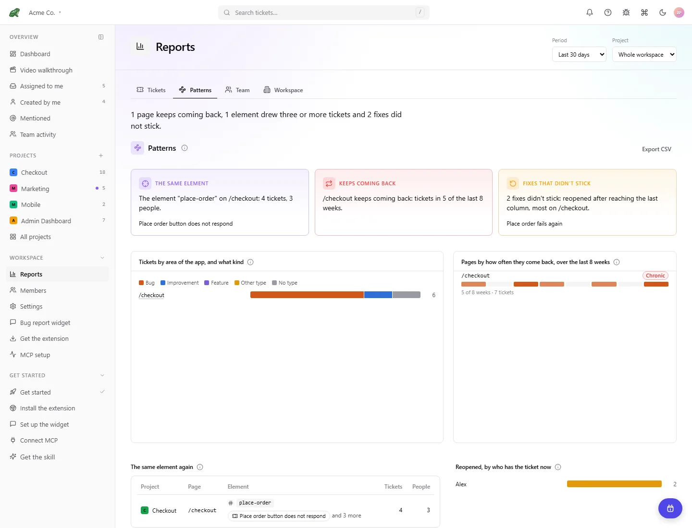Open the Workspace tab
The width and height of the screenshot is (692, 528).
(x=283, y=90)
